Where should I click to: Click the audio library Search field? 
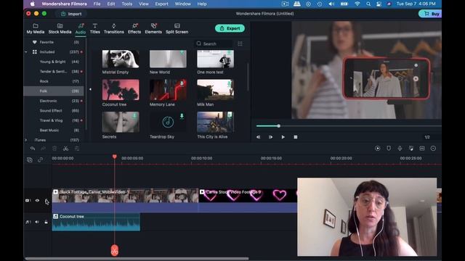[214, 43]
